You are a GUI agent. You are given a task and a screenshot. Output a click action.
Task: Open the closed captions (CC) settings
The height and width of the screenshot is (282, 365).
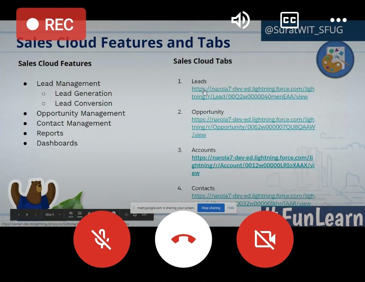[x=290, y=20]
